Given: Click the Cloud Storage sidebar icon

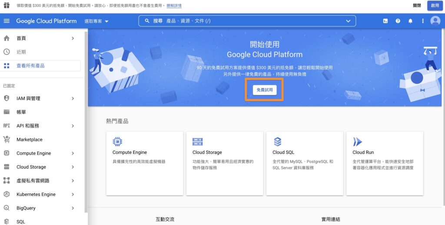Looking at the screenshot, I should [x=7, y=167].
